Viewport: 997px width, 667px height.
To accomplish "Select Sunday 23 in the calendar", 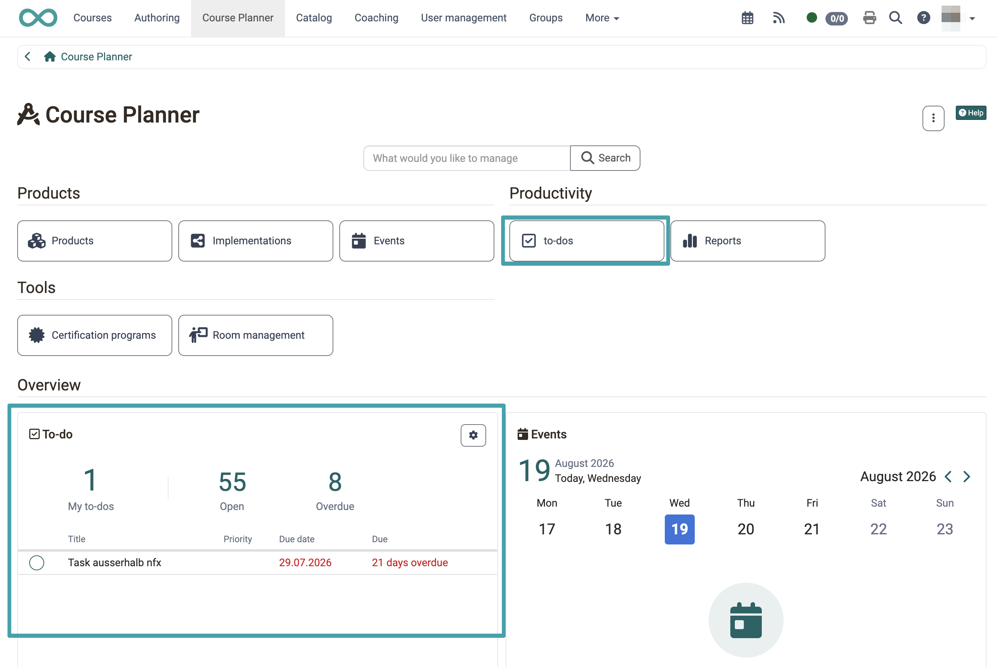I will [x=945, y=529].
